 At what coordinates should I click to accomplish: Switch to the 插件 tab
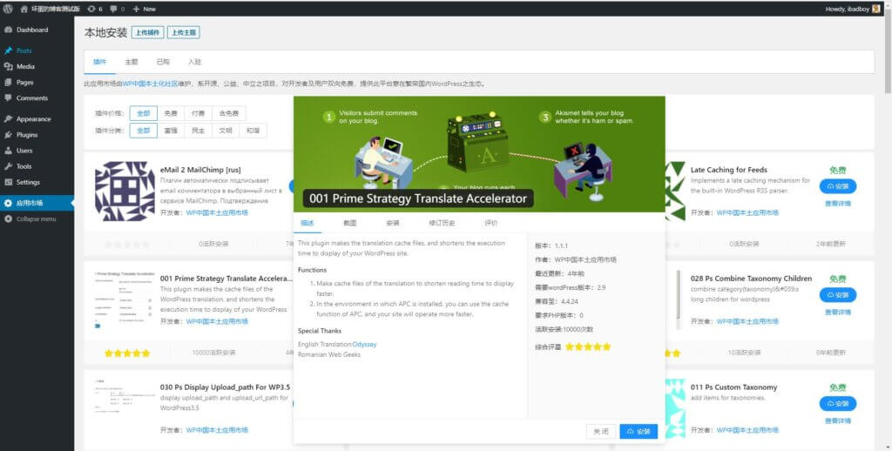(100, 62)
